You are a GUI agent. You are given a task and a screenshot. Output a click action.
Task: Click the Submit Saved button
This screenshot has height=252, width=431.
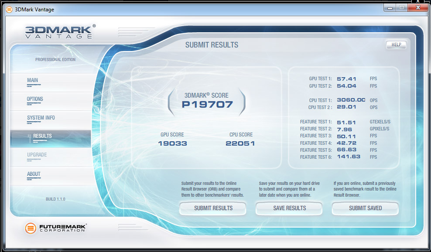(x=365, y=208)
